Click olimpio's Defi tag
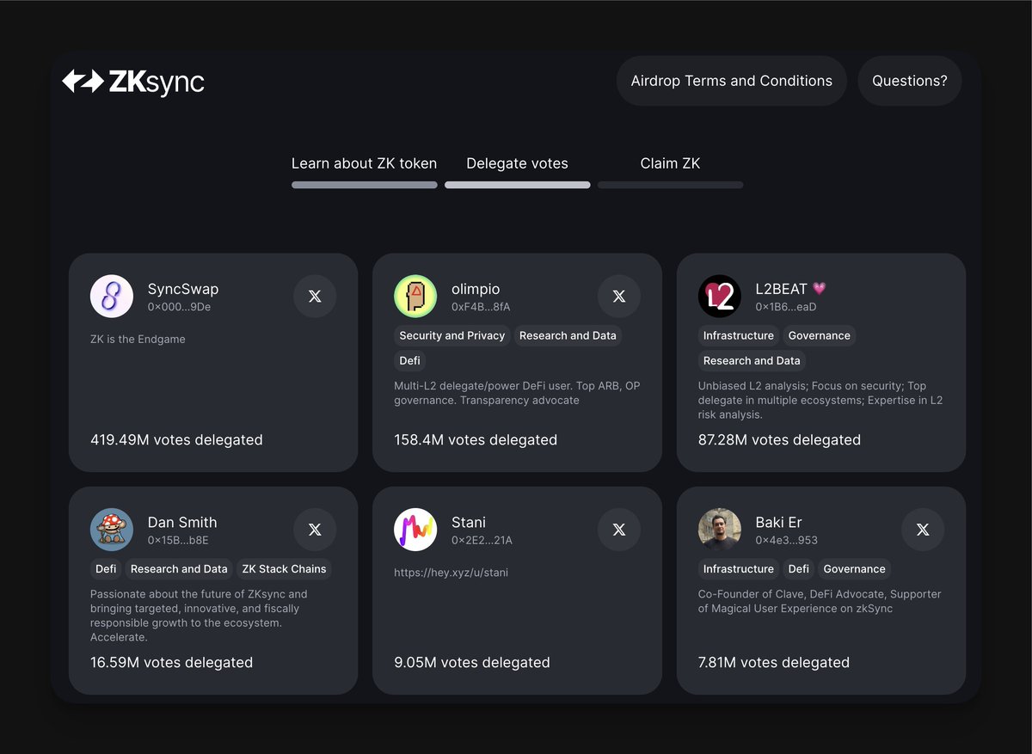This screenshot has height=754, width=1032. tap(410, 360)
